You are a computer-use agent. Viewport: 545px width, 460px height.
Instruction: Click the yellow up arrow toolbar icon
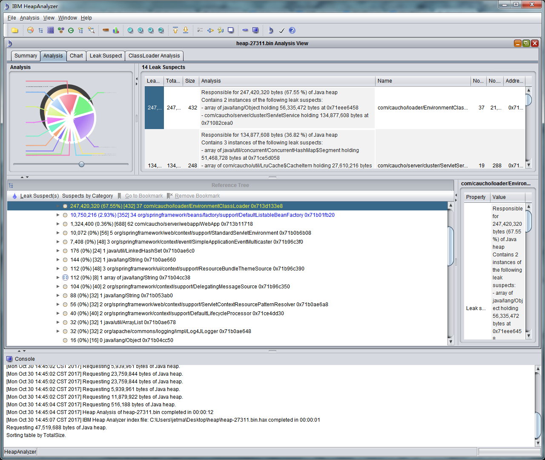pos(175,30)
